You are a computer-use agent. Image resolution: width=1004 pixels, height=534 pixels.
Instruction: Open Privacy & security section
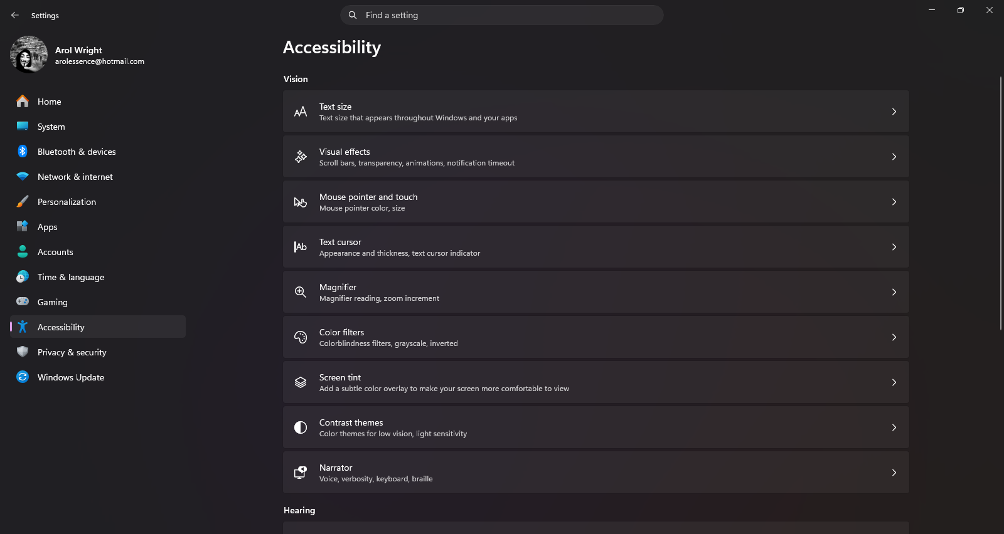tap(98, 352)
